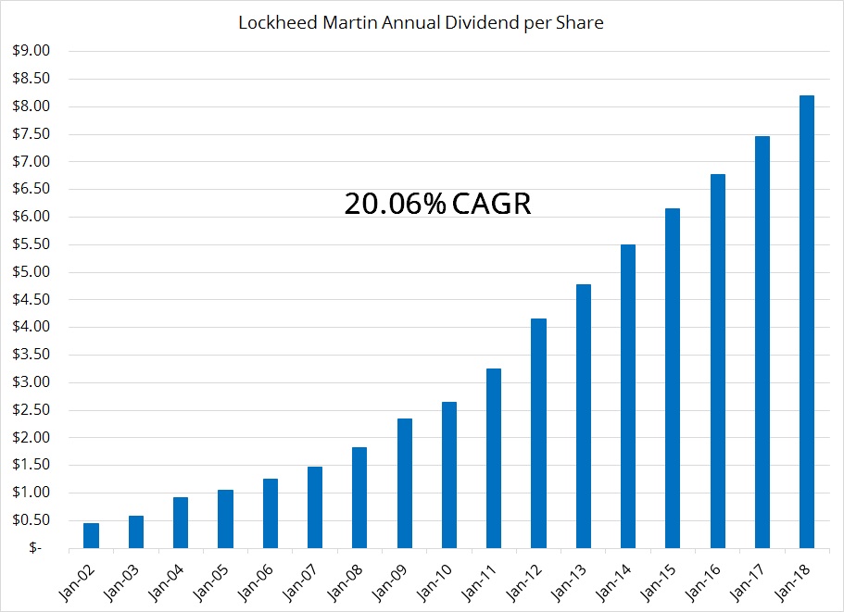Select the Jan-17 x-axis label
Viewport: 844px width, 612px height.
click(x=748, y=583)
